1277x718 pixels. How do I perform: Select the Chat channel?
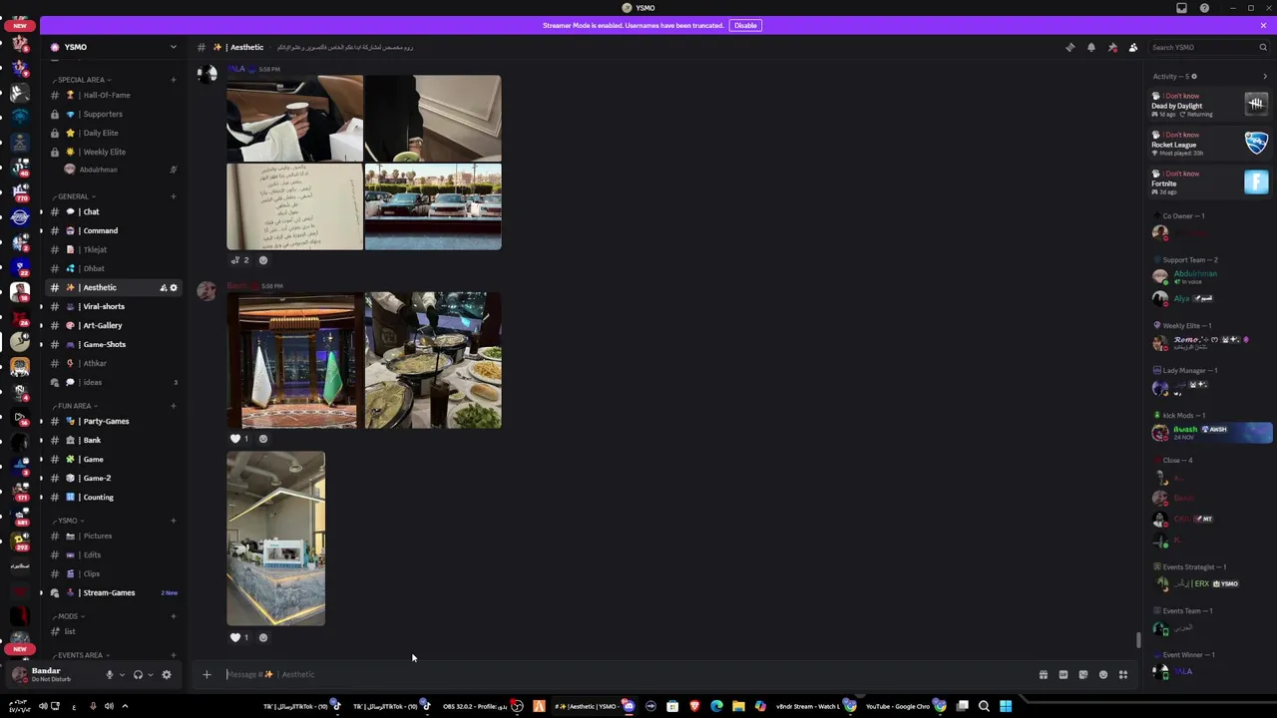(x=114, y=211)
